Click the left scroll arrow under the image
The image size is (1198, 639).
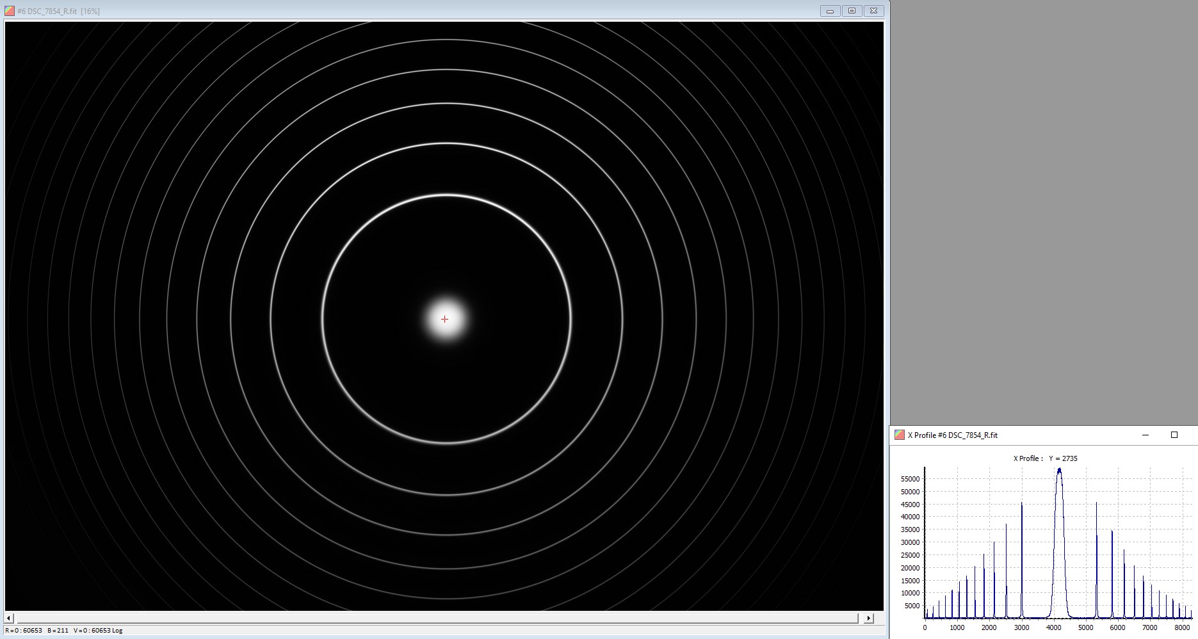click(9, 618)
